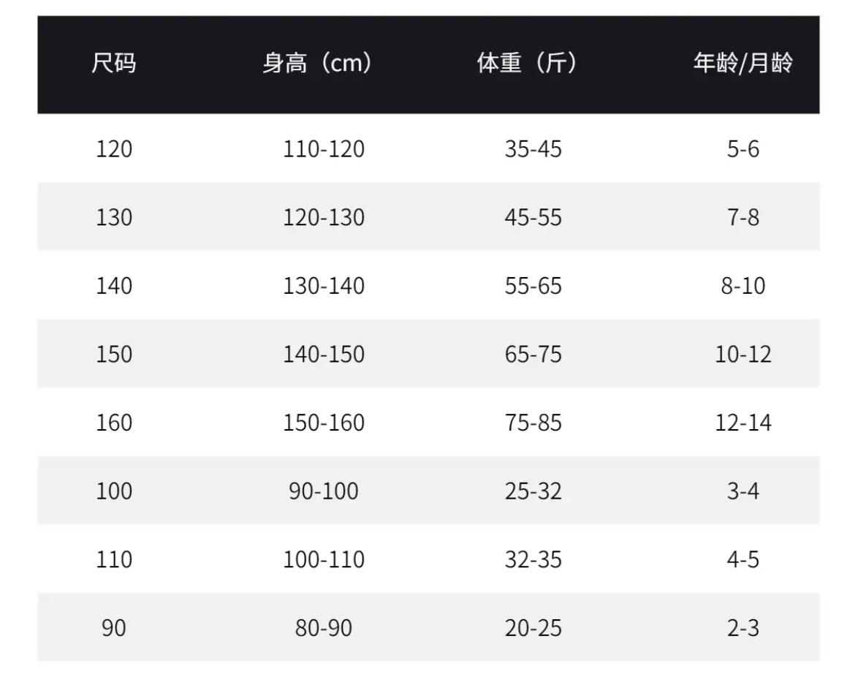855x688 pixels.
Task: Select size 100 in the table
Action: [114, 491]
